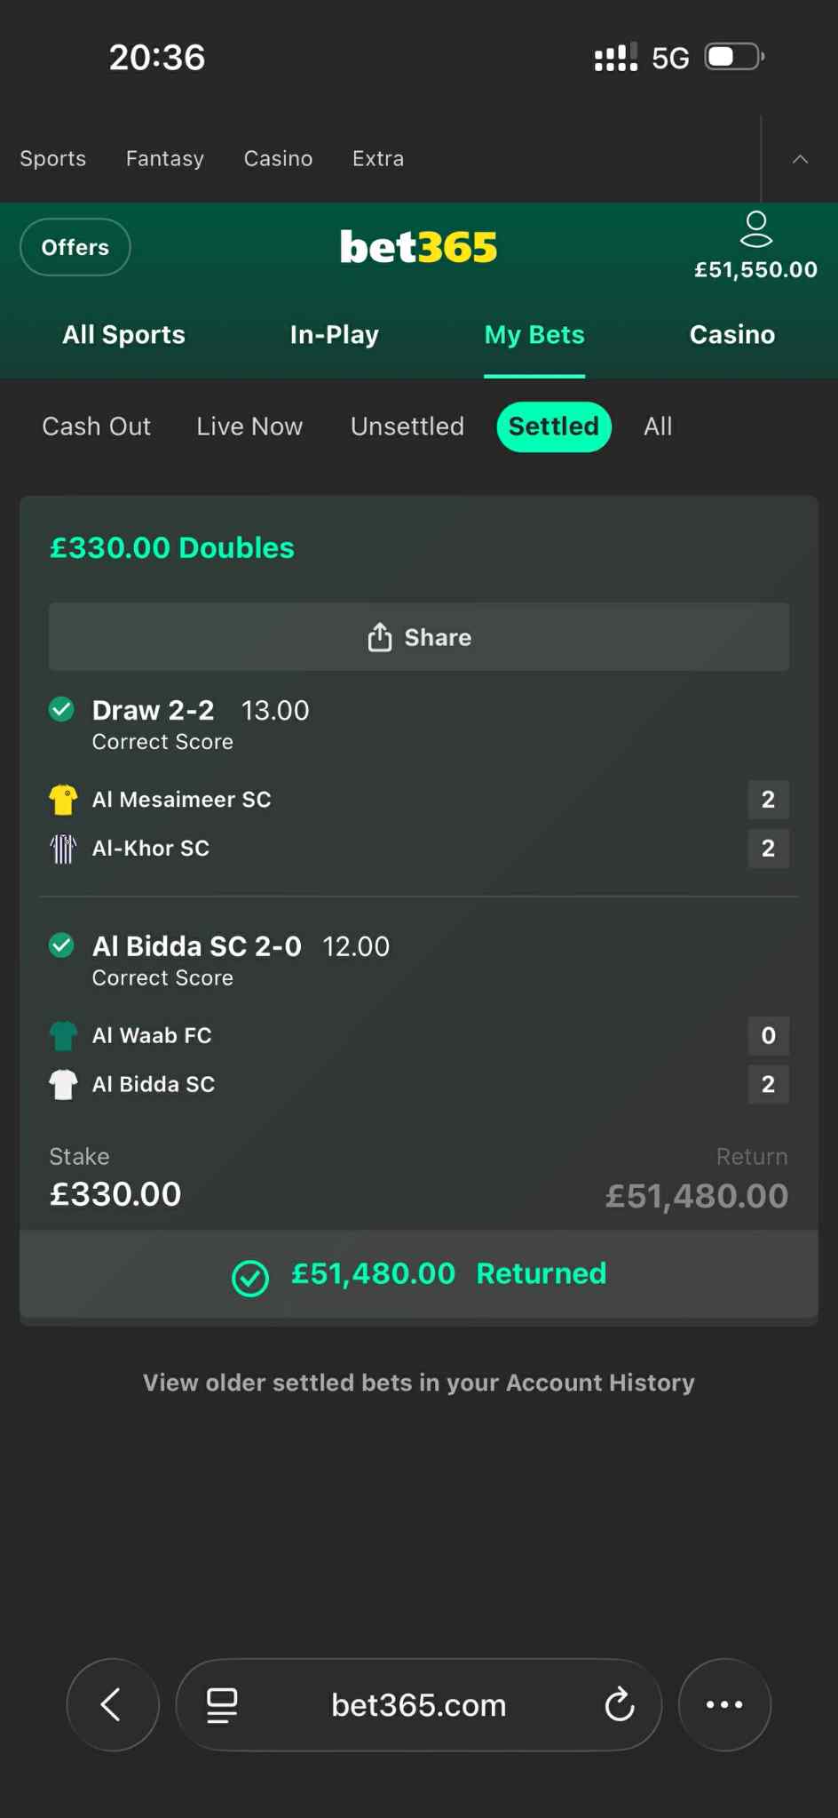Switch to the Unsettled bets filter
Image resolution: width=838 pixels, height=1818 pixels.
click(407, 427)
